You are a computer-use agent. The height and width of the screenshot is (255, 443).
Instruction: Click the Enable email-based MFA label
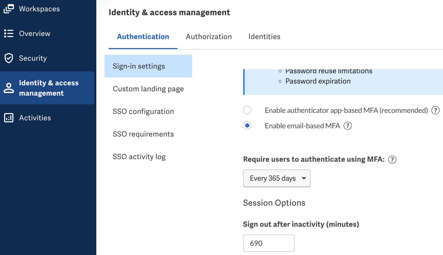[x=302, y=126]
